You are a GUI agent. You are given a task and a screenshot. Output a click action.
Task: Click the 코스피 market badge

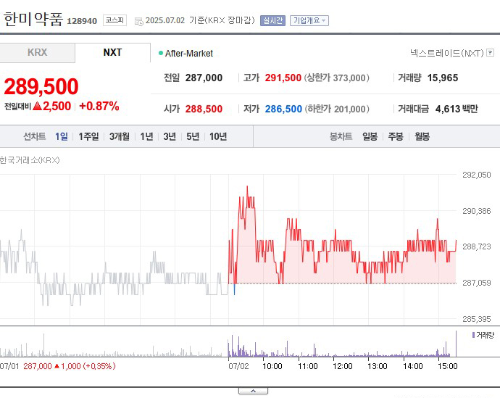(114, 20)
